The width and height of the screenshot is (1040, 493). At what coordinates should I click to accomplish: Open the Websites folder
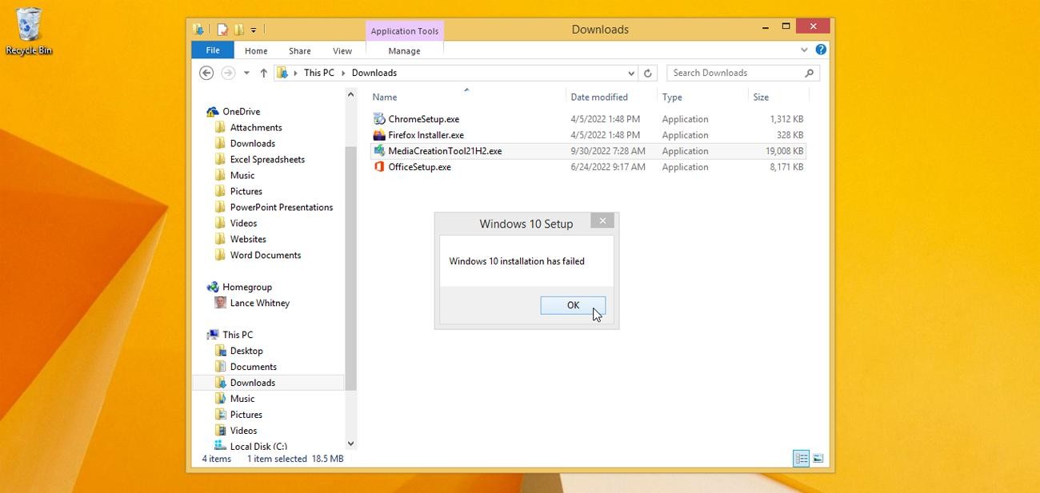click(x=248, y=239)
